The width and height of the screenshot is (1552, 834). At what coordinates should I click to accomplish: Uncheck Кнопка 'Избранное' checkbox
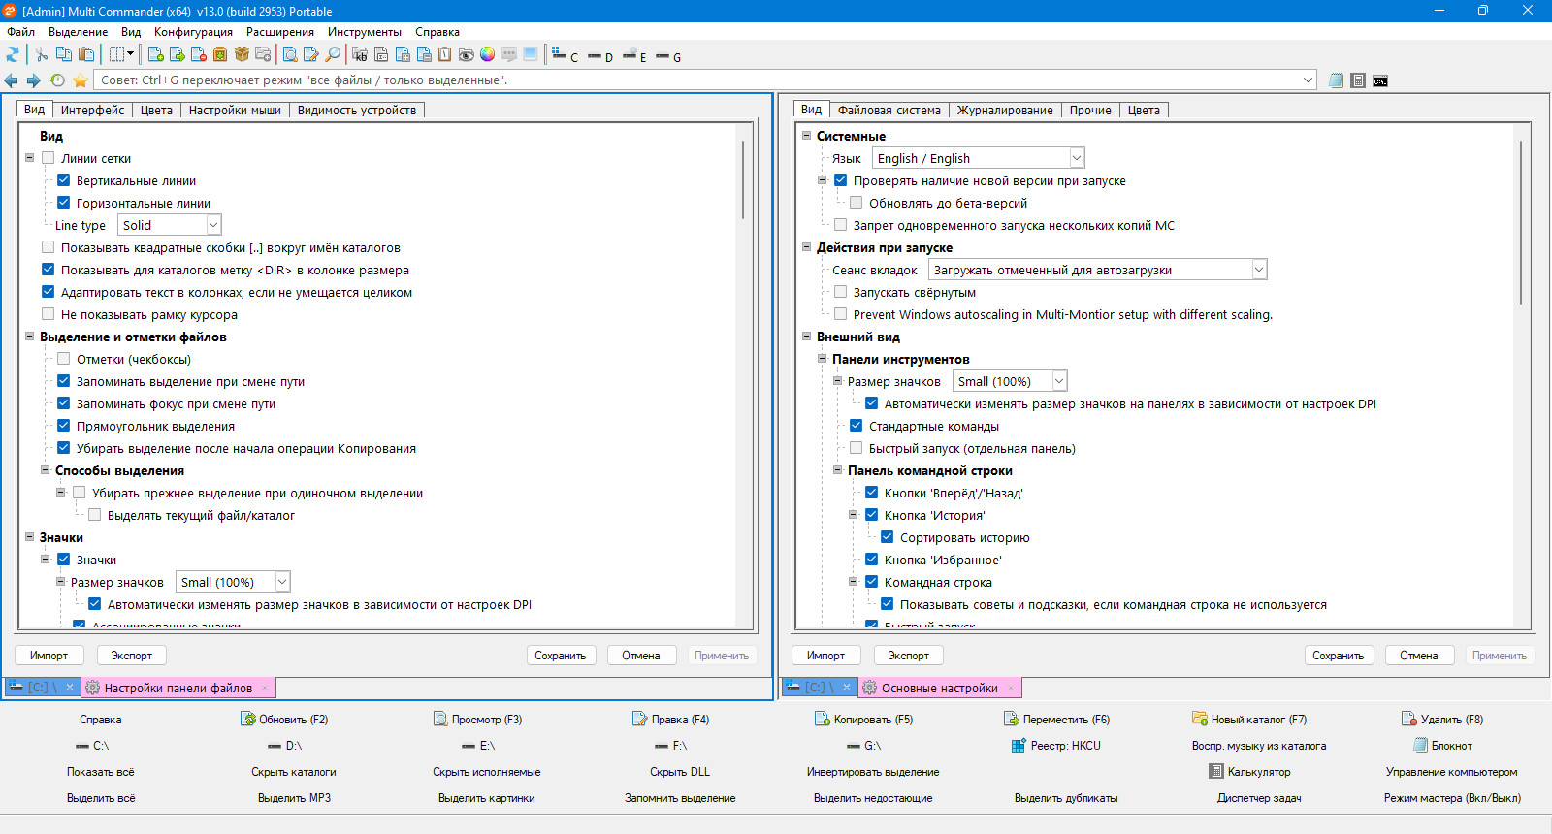pyautogui.click(x=871, y=560)
